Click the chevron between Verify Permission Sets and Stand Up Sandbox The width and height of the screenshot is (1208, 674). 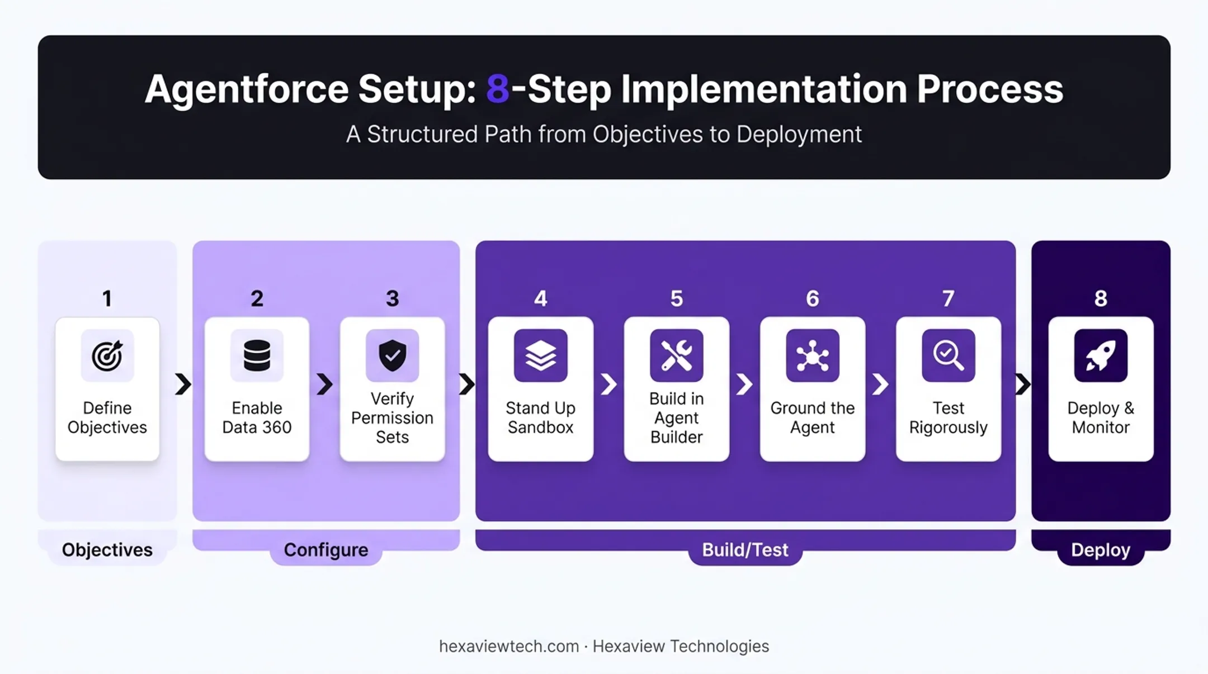(x=467, y=384)
